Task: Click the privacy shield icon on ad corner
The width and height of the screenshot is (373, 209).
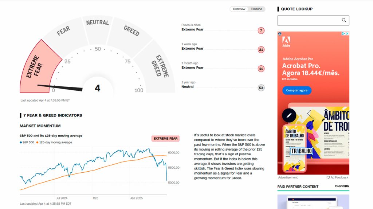Action: point(280,34)
